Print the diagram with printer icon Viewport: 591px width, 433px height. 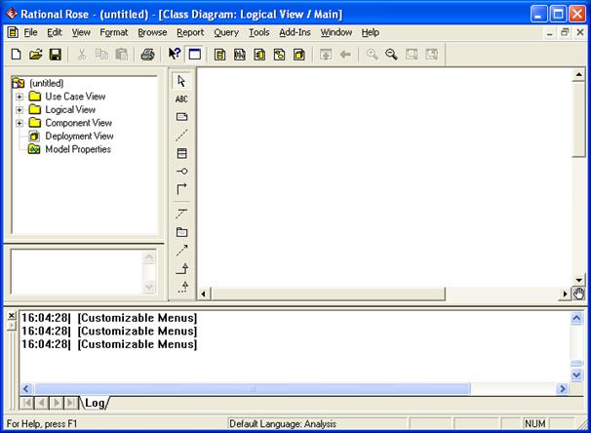click(x=147, y=55)
